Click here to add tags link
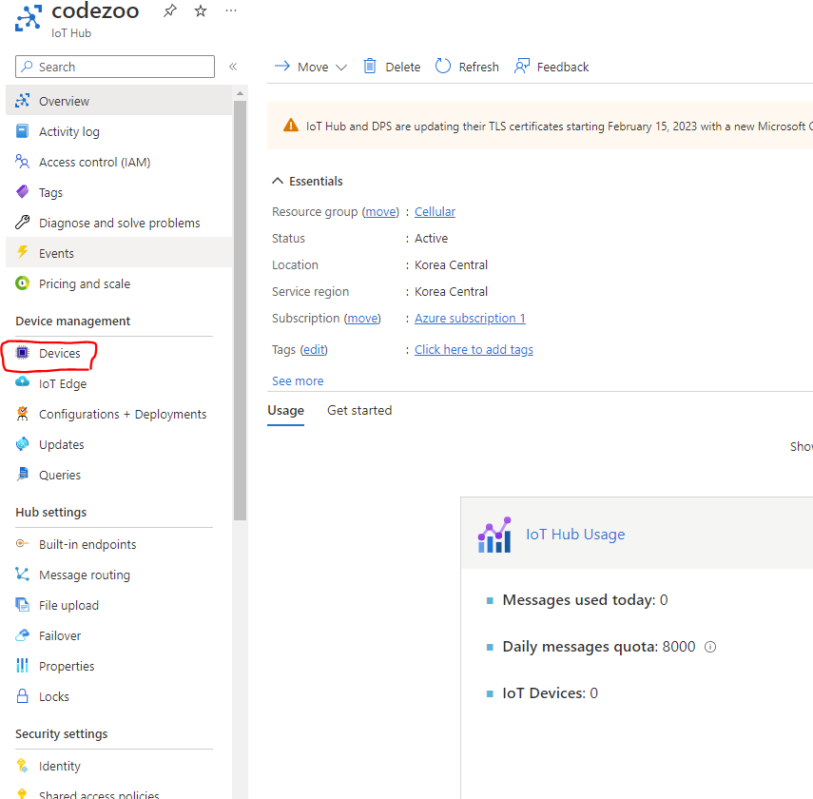 (x=474, y=350)
